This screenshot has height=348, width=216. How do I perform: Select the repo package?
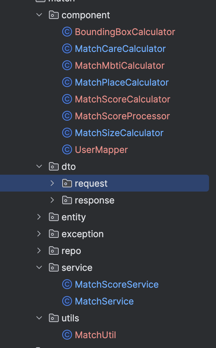pos(71,251)
